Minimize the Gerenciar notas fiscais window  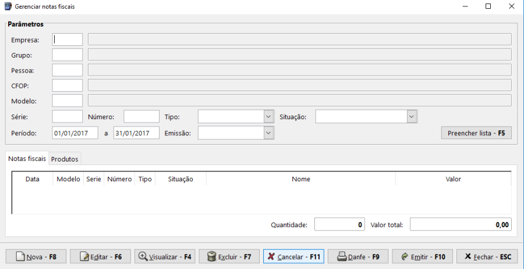[465, 6]
